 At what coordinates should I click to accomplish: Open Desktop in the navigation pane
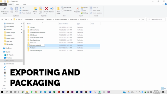tap(9, 58)
